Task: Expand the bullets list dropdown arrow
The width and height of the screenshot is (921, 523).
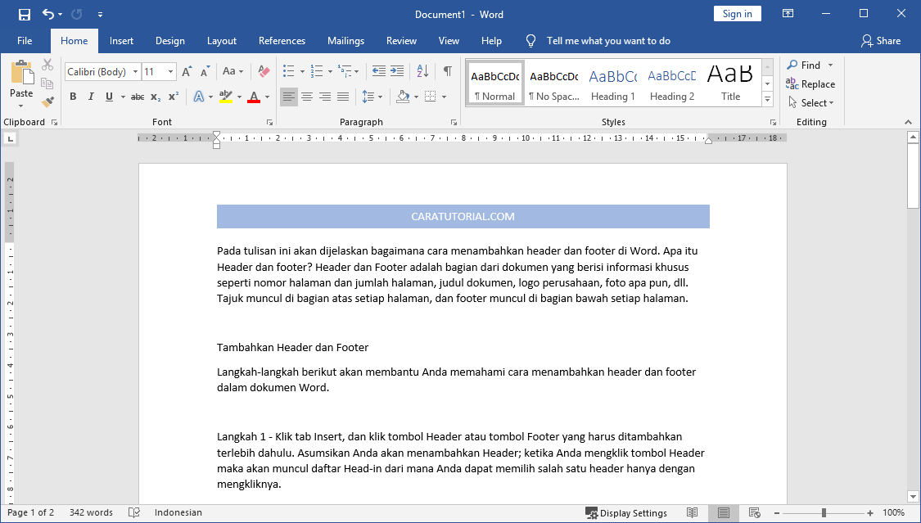Action: pos(302,71)
